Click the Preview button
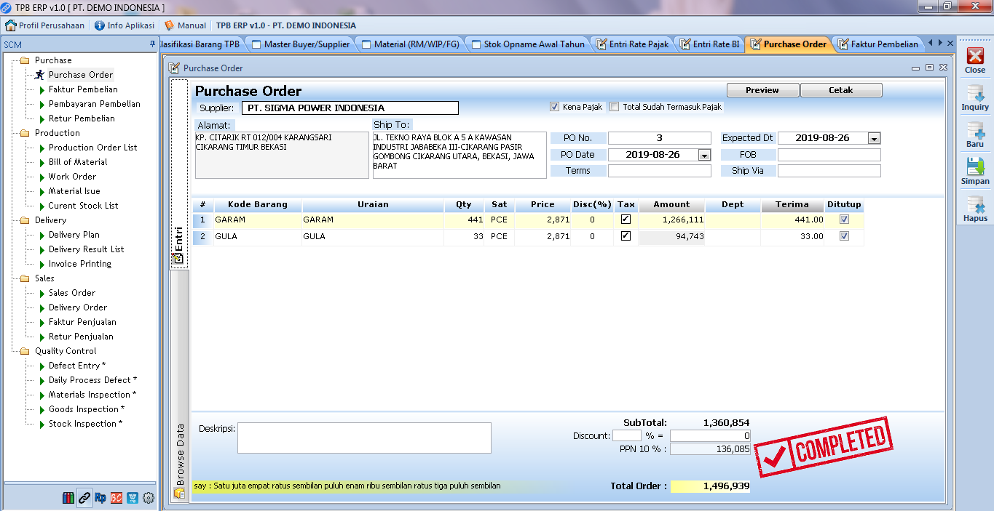994x511 pixels. pos(762,90)
